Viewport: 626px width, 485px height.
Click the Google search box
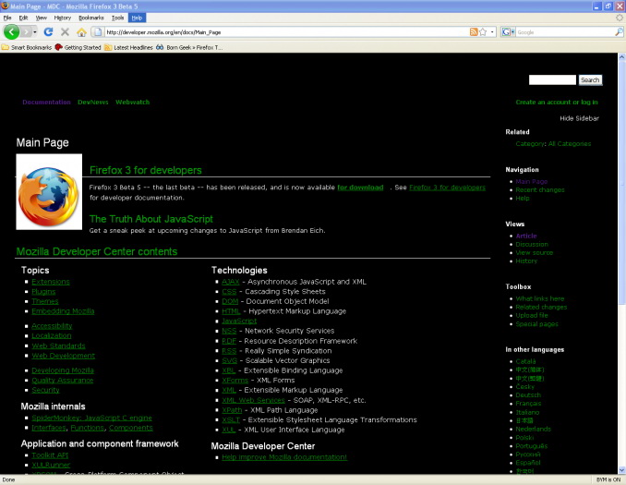[x=565, y=32]
